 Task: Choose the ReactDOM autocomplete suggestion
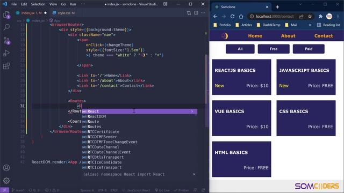point(140,116)
